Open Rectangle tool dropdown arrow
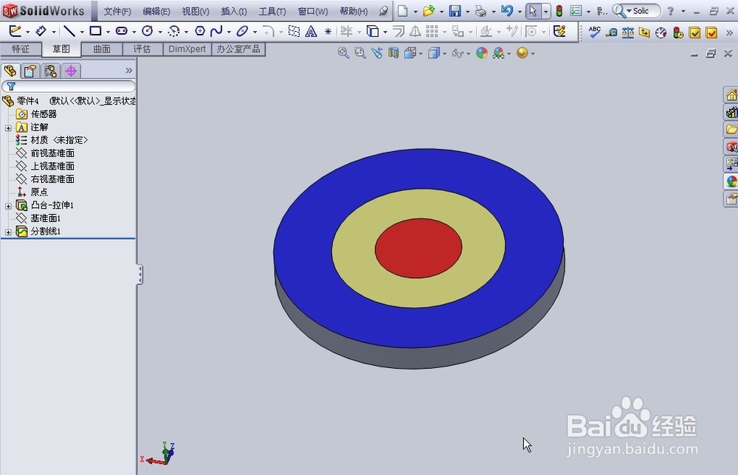The width and height of the screenshot is (738, 475). click(x=108, y=32)
